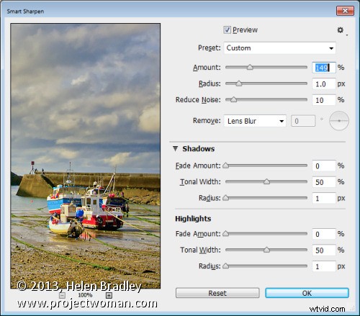This screenshot has width=360, height=316.
Task: Click the Smart Sharpen title text
Action: click(x=25, y=12)
